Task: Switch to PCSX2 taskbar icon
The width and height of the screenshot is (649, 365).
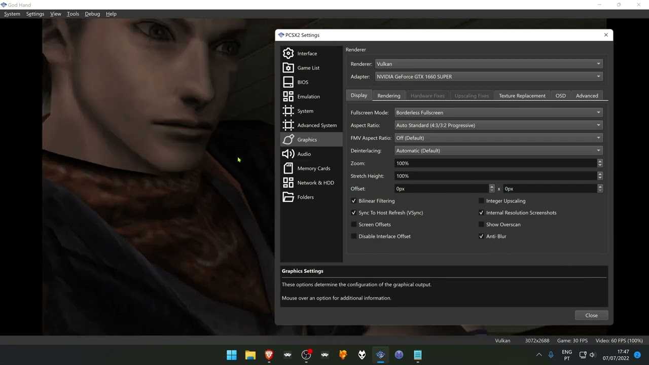Action: [380, 355]
